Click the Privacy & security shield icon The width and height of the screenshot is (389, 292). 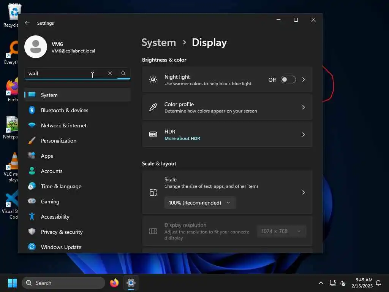coord(32,232)
